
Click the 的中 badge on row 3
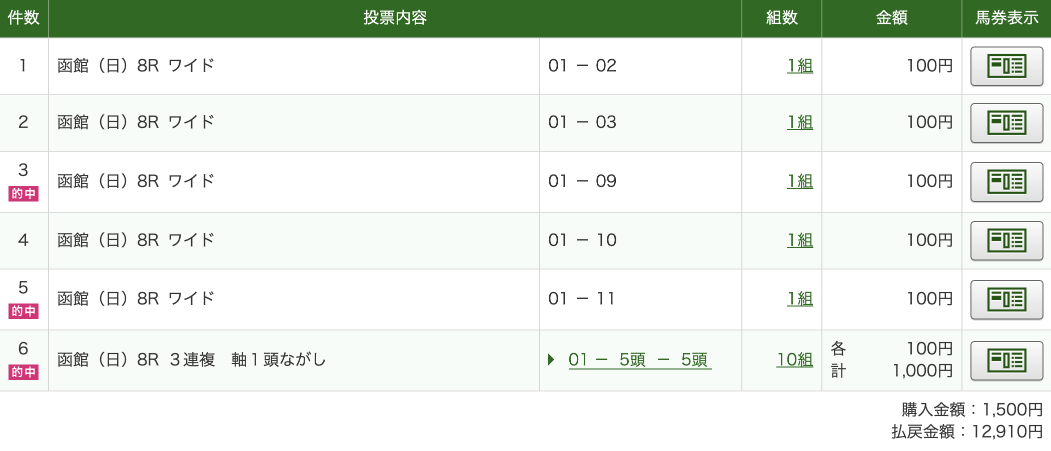(x=24, y=193)
